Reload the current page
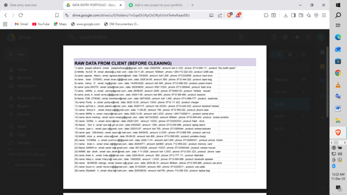Image resolution: width=347 pixels, height=195 pixels. click(x=27, y=15)
